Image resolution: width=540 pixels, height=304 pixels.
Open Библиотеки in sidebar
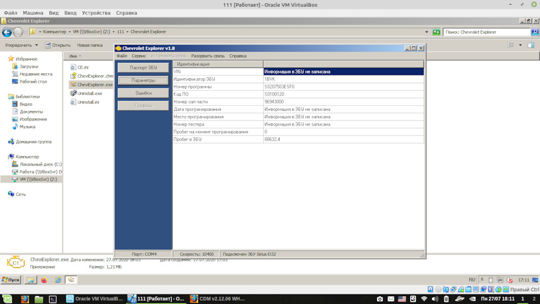coord(24,96)
